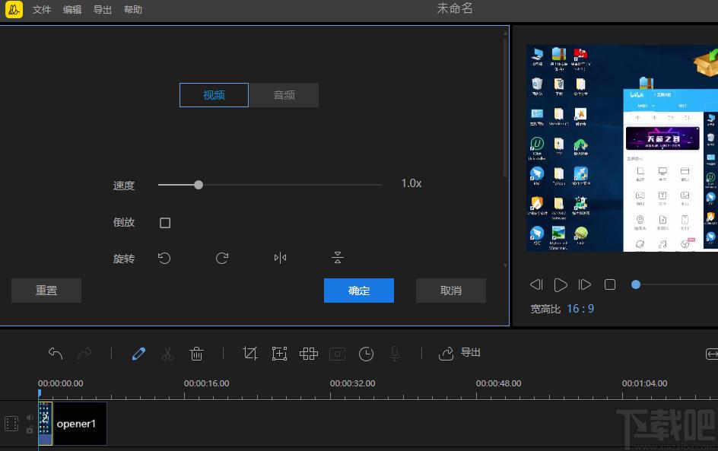Rotate video clockwise
718x451 pixels.
tap(222, 259)
